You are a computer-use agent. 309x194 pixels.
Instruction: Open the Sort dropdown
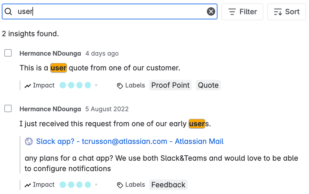click(286, 12)
